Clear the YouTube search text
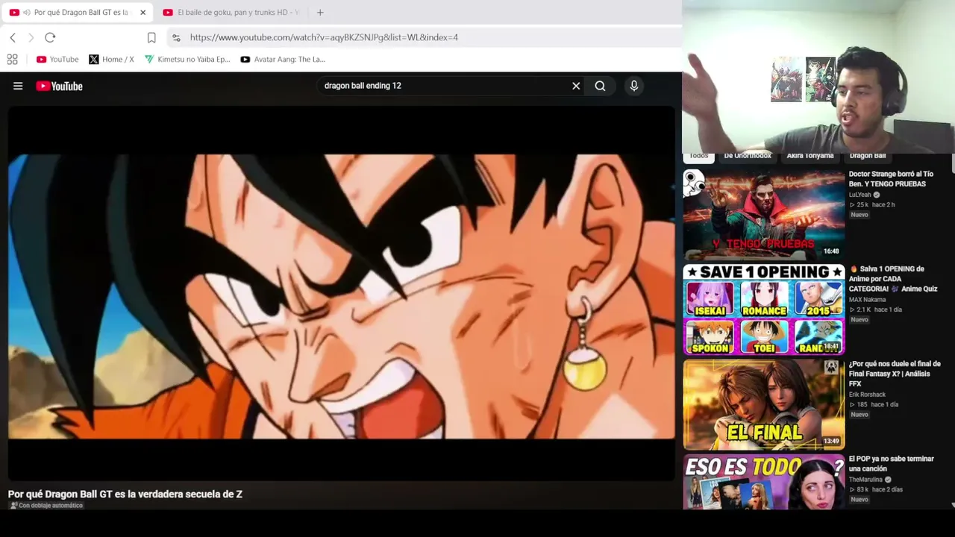This screenshot has height=537, width=955. [576, 86]
